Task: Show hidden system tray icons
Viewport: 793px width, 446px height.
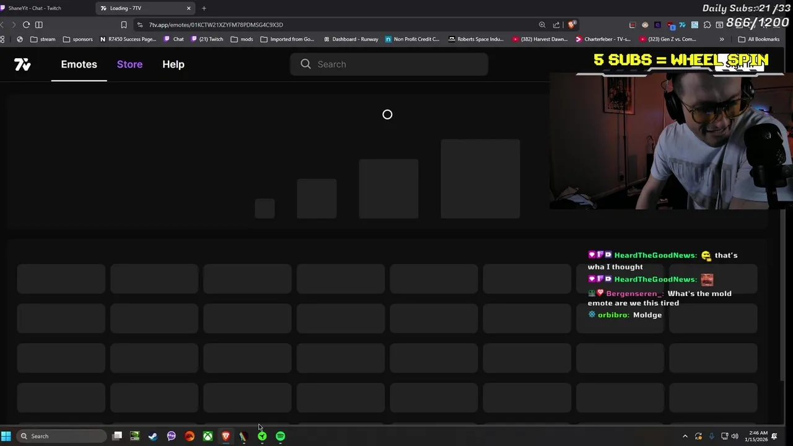Action: pyautogui.click(x=685, y=436)
